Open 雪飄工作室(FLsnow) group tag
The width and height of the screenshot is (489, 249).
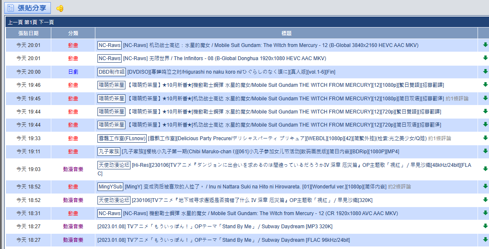[122, 138]
